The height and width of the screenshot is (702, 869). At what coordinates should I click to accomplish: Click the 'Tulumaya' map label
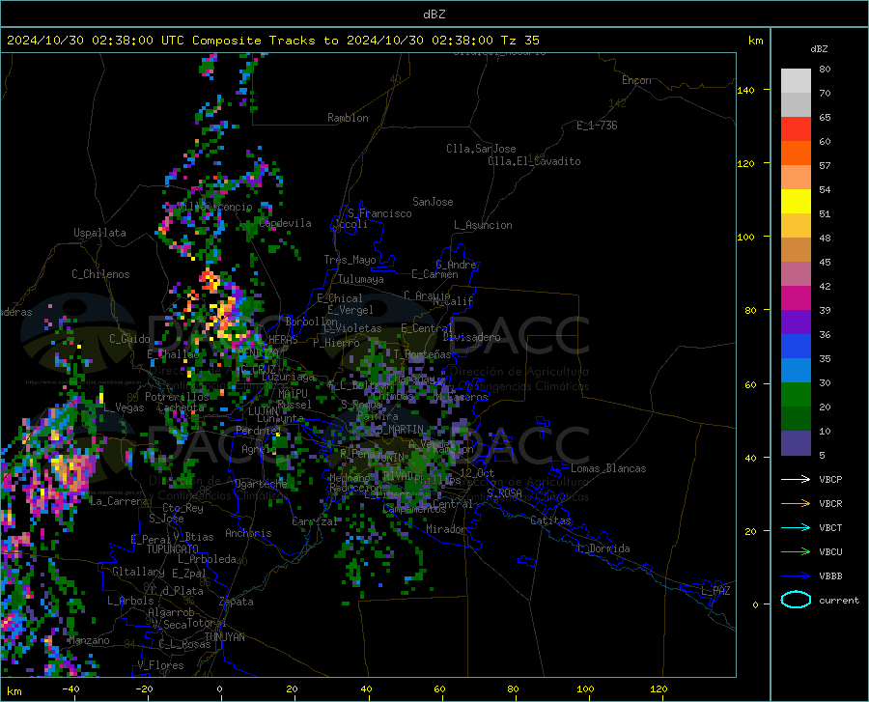pyautogui.click(x=361, y=279)
